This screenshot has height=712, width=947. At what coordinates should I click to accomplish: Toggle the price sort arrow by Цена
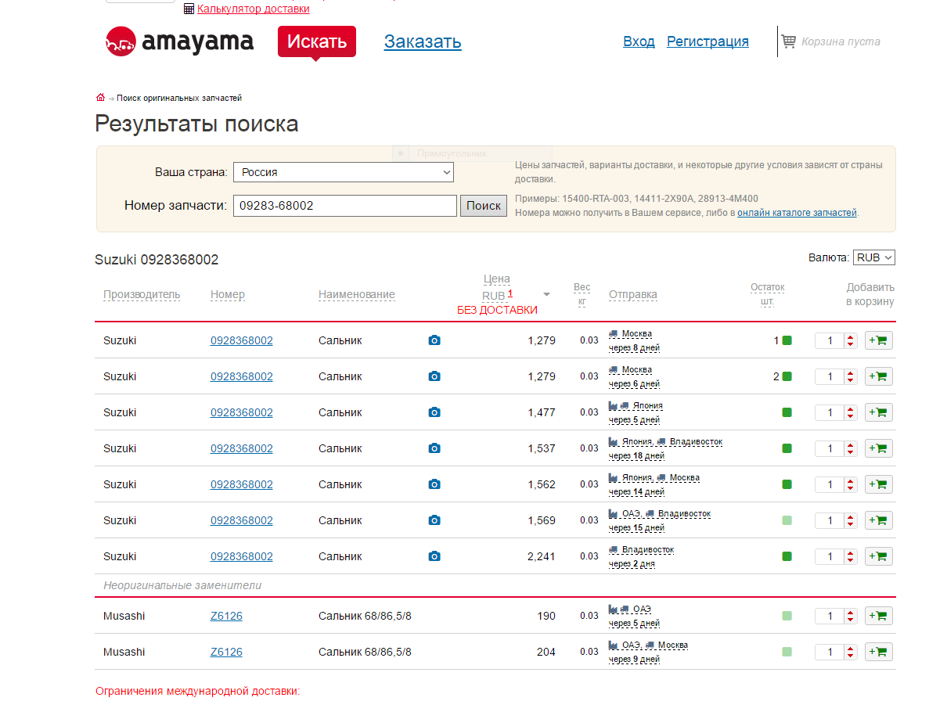coord(546,295)
